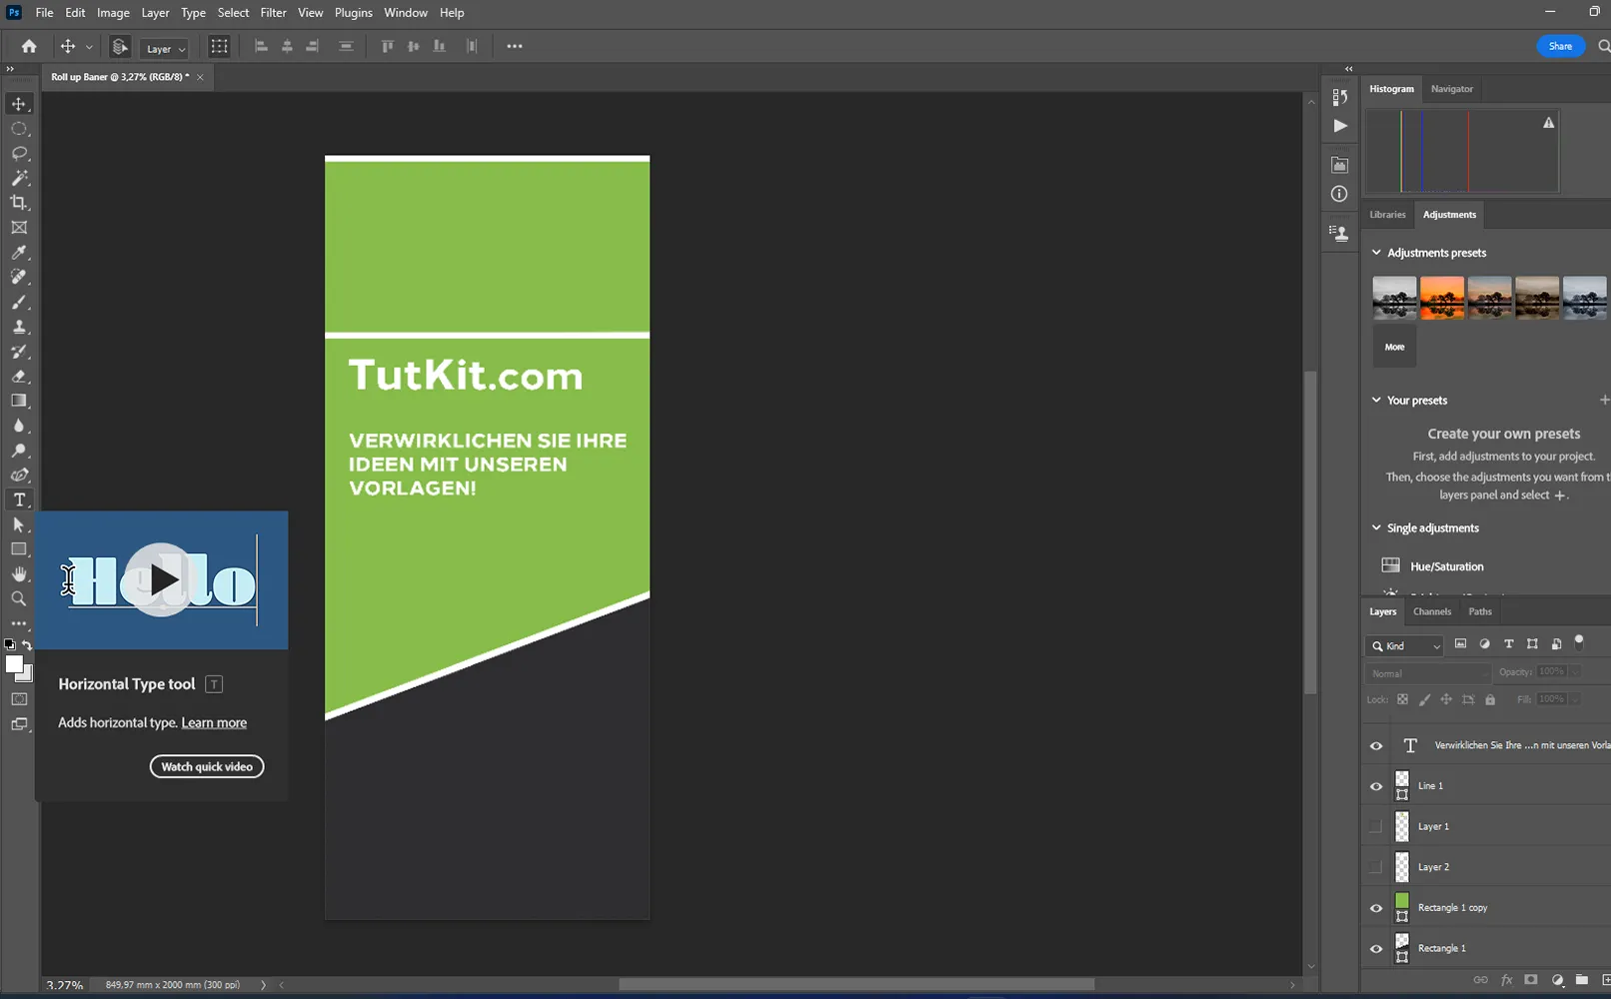Click the default colors black/white icon

click(10, 645)
